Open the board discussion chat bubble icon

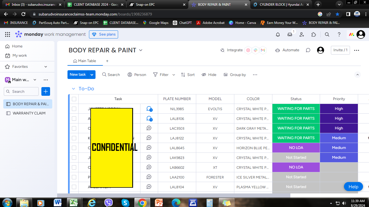308,50
